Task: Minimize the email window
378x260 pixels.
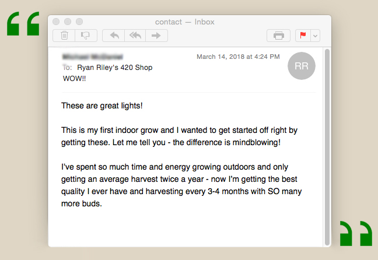Action: point(68,22)
